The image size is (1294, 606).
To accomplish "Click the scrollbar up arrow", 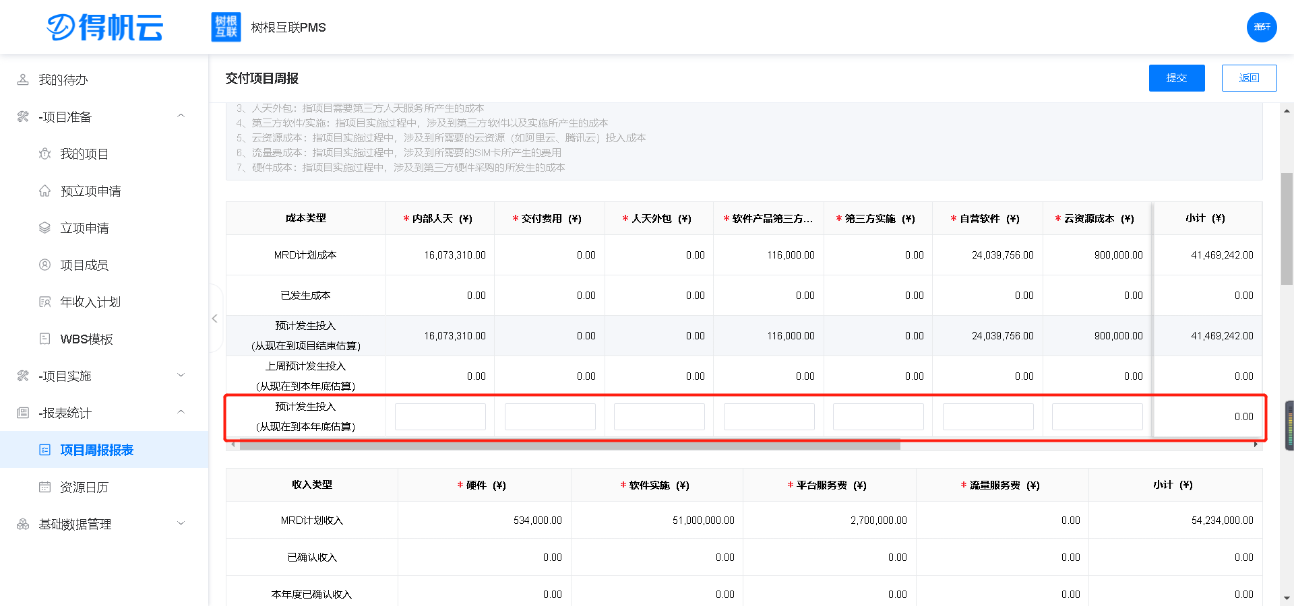I will [x=1287, y=111].
